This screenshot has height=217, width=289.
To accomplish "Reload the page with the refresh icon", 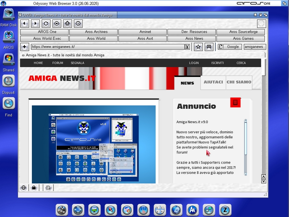I will tap(46, 24).
